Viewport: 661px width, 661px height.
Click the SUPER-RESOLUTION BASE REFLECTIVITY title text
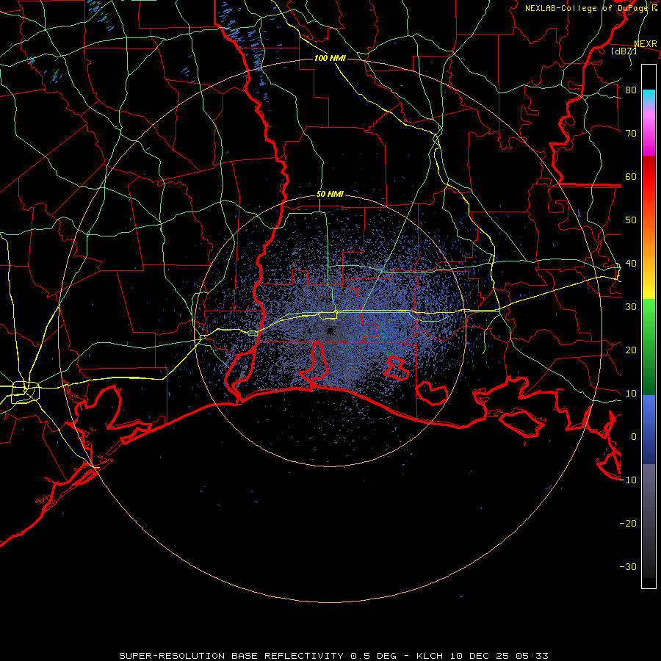(231, 656)
